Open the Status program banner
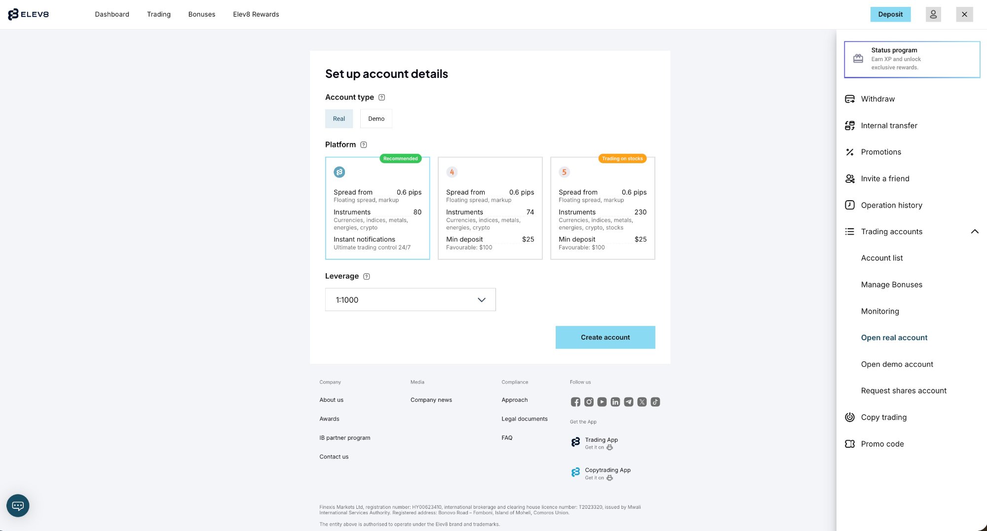The image size is (987, 531). point(911,59)
